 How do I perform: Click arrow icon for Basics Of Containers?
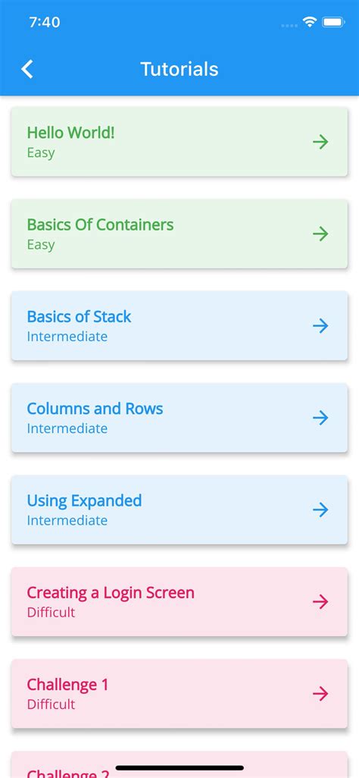pyautogui.click(x=321, y=234)
